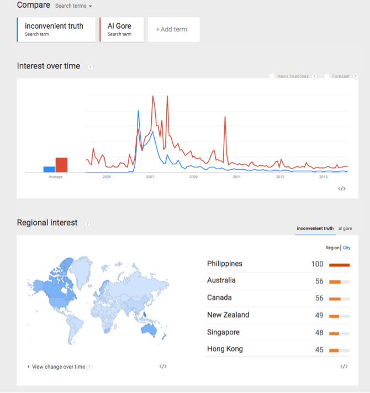The image size is (370, 393).
Task: Toggle the Forecast checkbox
Action: coord(327,76)
